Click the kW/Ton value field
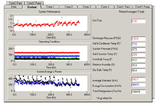 coord(139,21)
